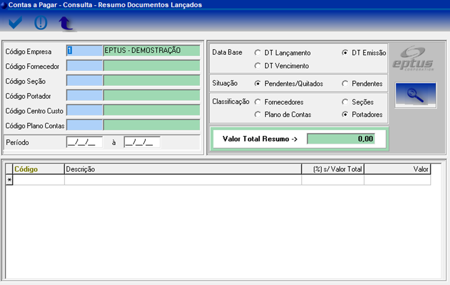
Task: Choose Seções classification radio button
Action: pyautogui.click(x=345, y=102)
